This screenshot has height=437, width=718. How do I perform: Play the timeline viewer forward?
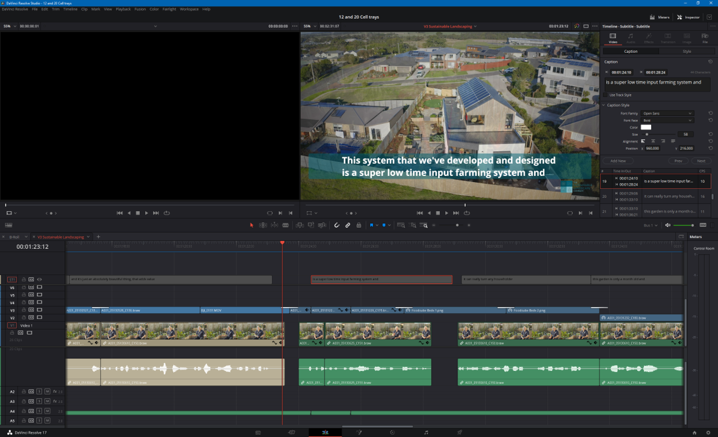pyautogui.click(x=446, y=213)
